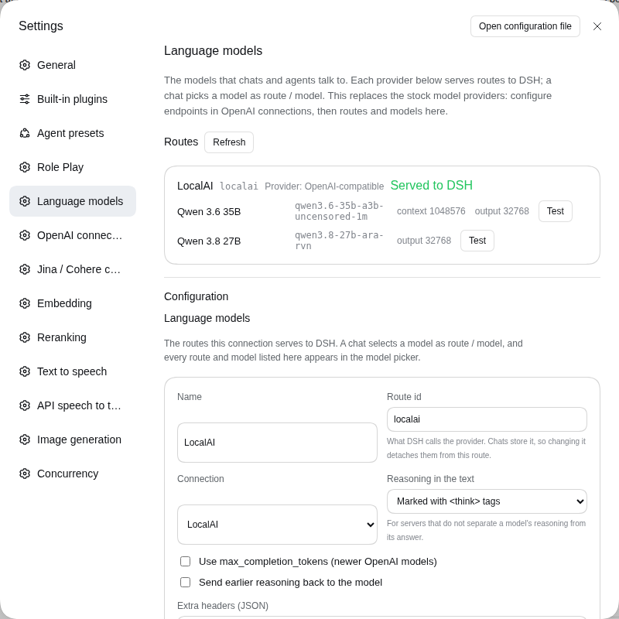Switch to Text to speech settings
619x619 pixels.
point(73,371)
